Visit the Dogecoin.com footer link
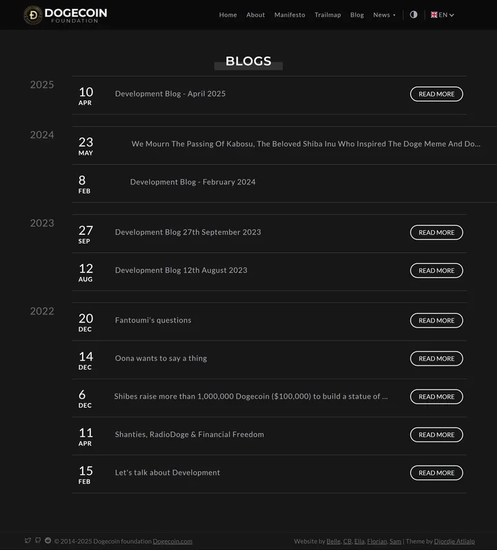 pyautogui.click(x=173, y=541)
